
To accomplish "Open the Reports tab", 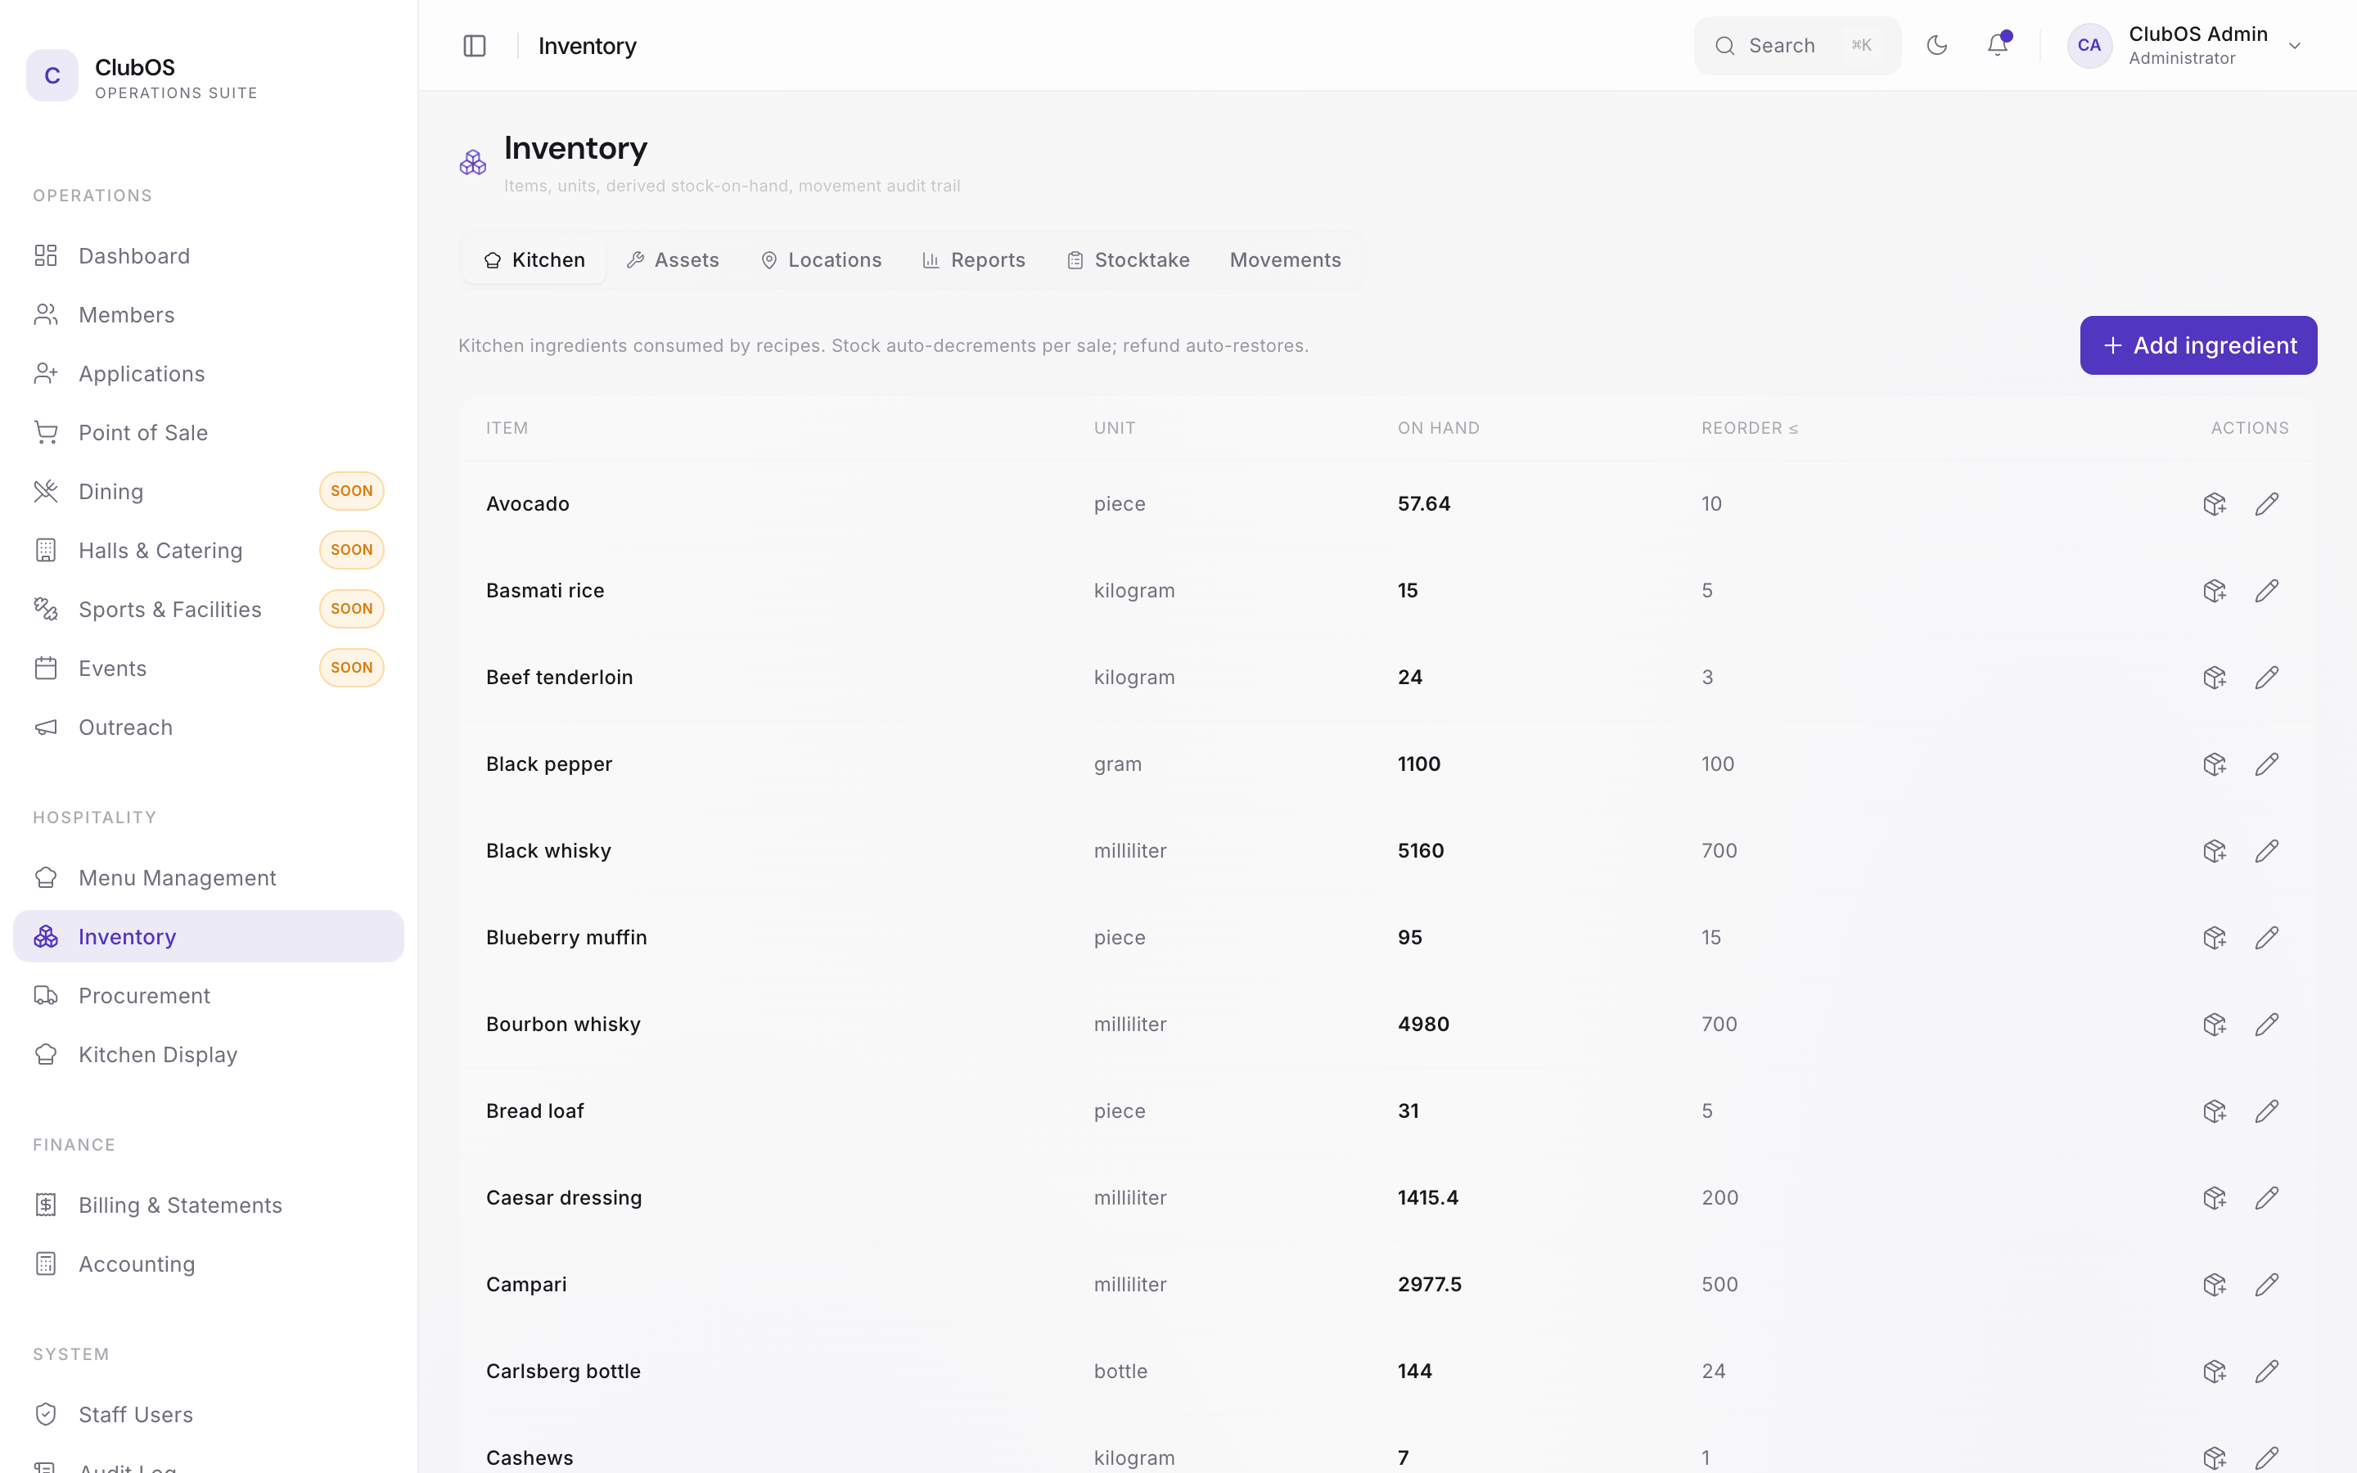I will [x=974, y=260].
